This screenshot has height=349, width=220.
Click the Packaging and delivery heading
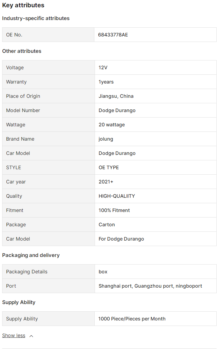(31, 255)
